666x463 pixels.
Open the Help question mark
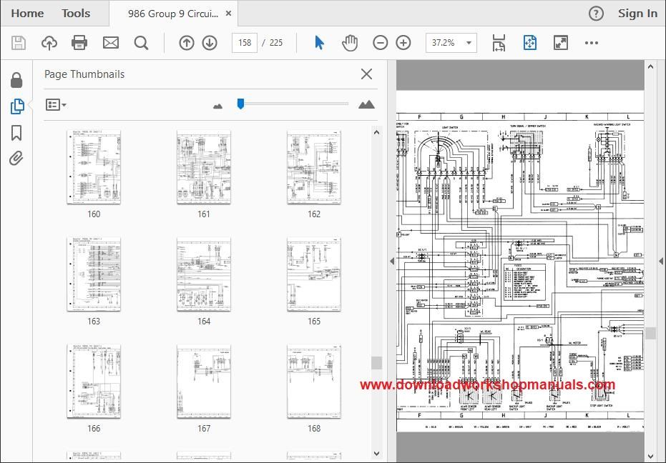pyautogui.click(x=596, y=14)
